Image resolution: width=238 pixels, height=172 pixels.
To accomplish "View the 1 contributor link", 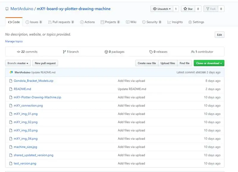I will [202, 52].
